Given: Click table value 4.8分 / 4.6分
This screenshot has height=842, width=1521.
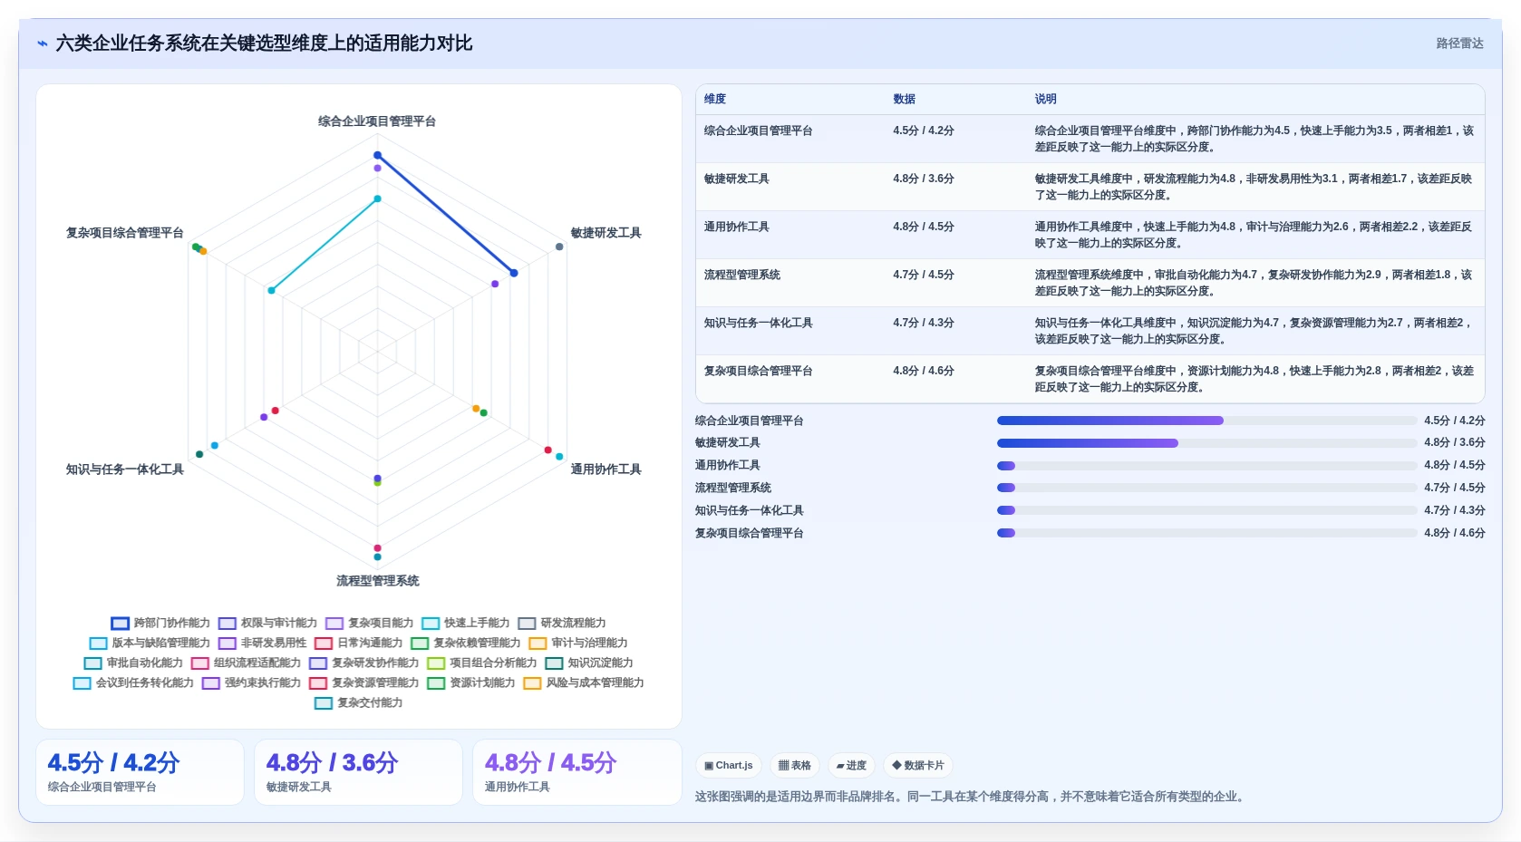Looking at the screenshot, I should (x=923, y=371).
